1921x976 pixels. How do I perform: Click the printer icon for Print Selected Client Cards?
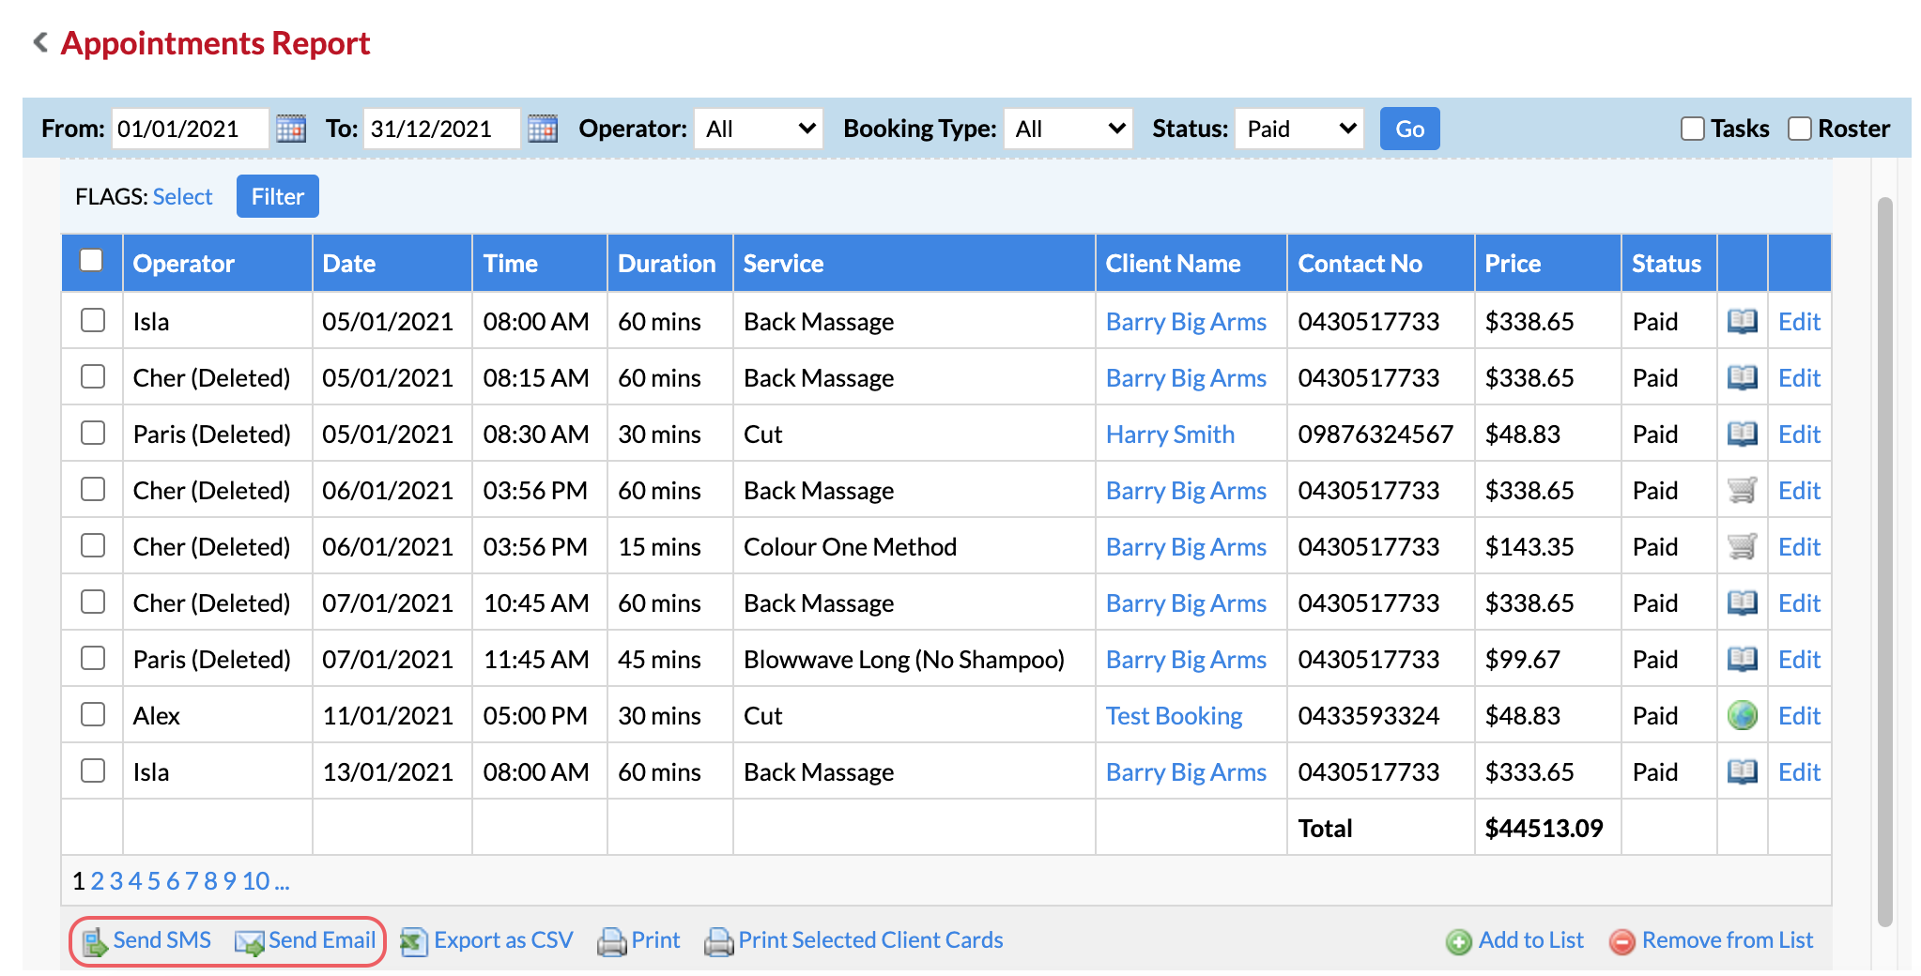point(719,941)
